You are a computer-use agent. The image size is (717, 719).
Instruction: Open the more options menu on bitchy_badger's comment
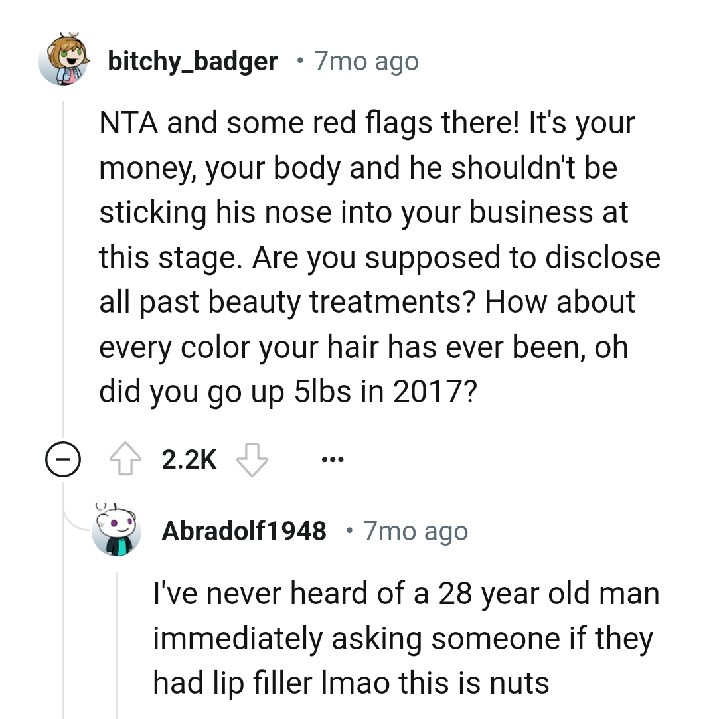pyautogui.click(x=332, y=459)
